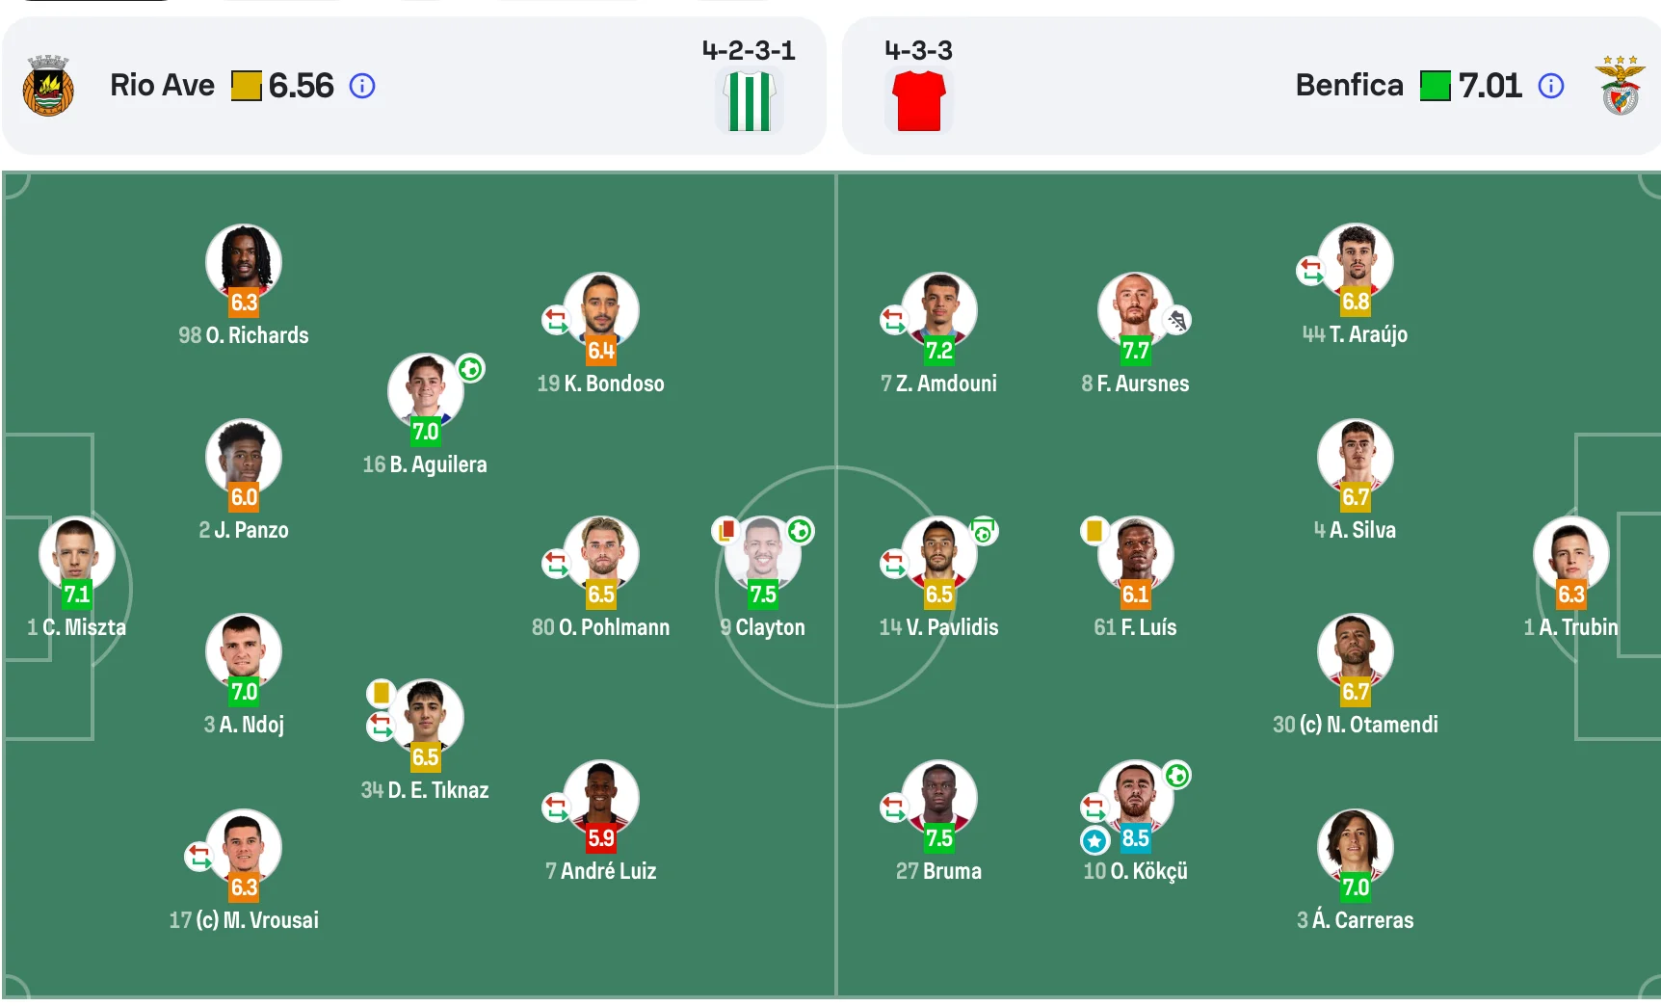The height and width of the screenshot is (1006, 1661).
Task: Click the star icon beside Kökçü's rating
Action: coord(1094,840)
